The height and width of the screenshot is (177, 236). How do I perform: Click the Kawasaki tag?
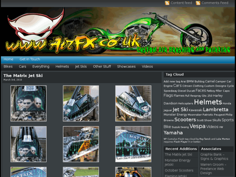[x=195, y=110]
